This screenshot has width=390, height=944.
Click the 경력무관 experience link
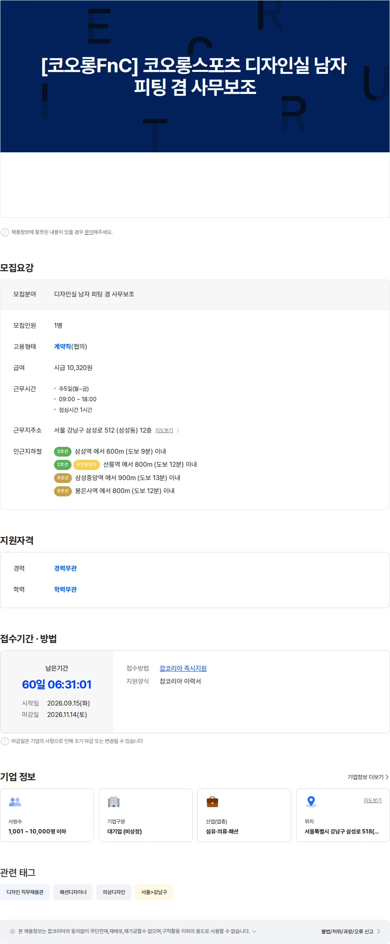click(x=65, y=568)
